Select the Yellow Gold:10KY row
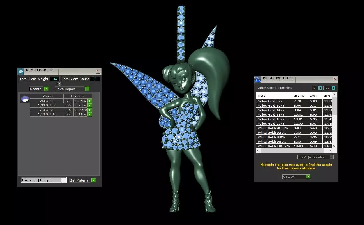The width and height of the screenshot is (364, 225). point(294,105)
